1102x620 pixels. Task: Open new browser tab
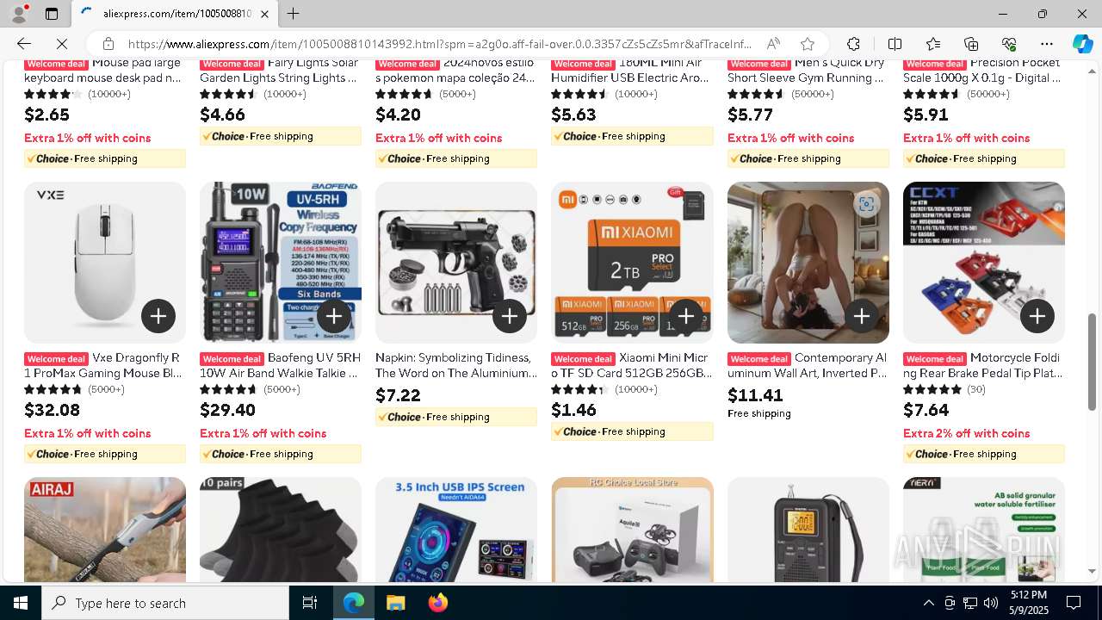[293, 14]
